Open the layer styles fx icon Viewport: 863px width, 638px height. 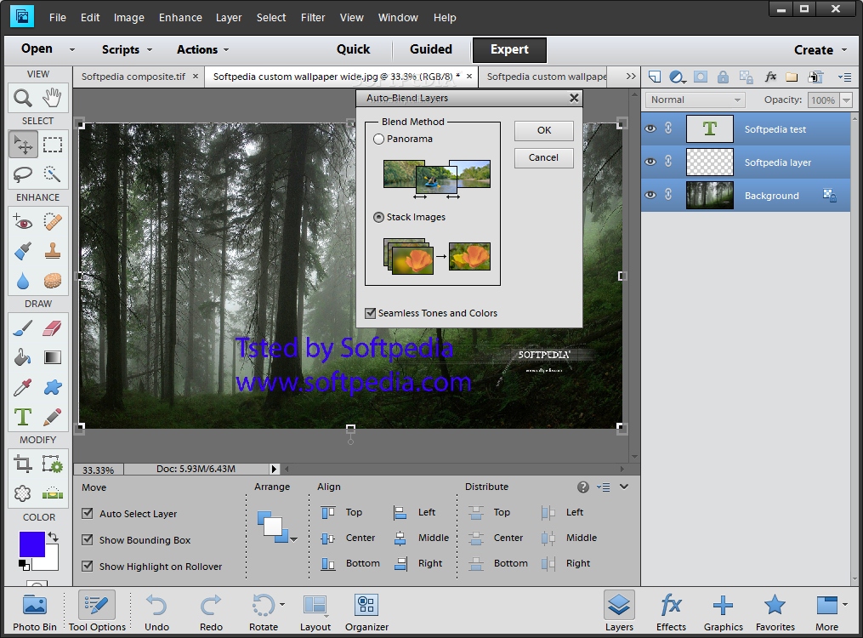(x=770, y=77)
